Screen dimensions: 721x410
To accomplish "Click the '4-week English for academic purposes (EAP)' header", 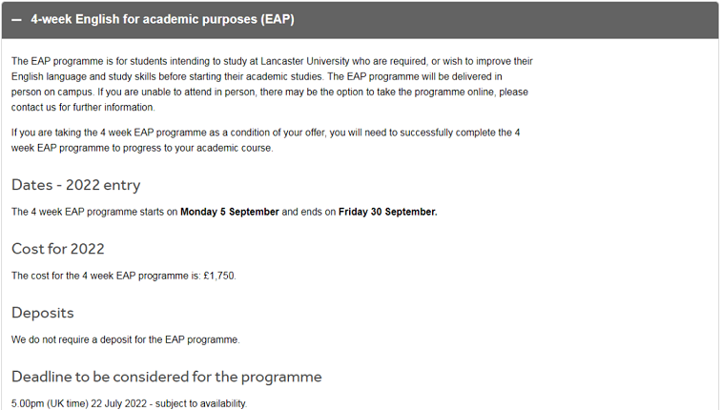I will [x=162, y=19].
